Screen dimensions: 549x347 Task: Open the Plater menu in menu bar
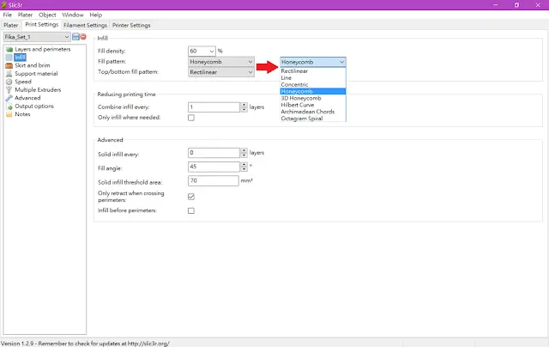25,15
